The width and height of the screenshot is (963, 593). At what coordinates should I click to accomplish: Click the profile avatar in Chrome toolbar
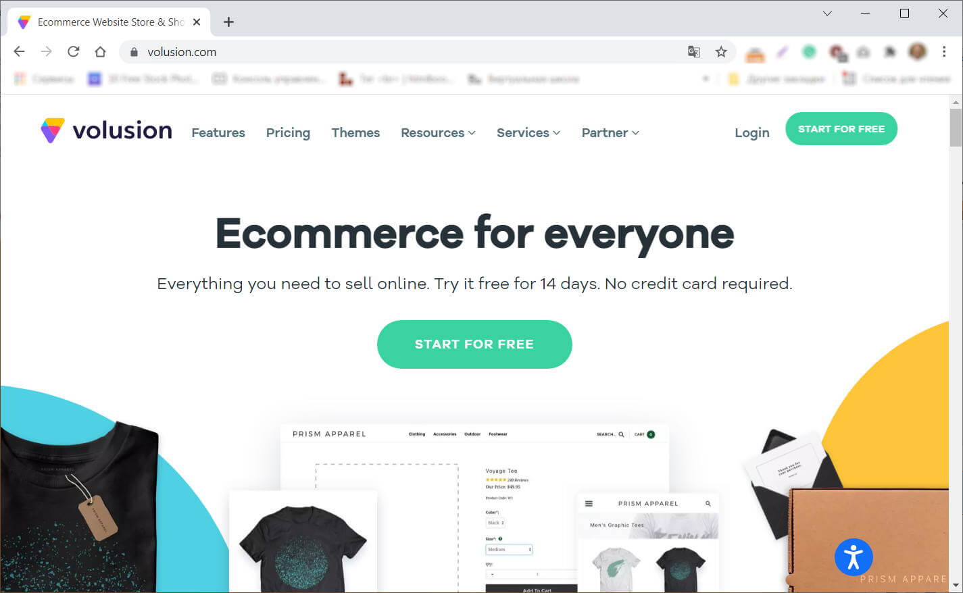coord(917,51)
